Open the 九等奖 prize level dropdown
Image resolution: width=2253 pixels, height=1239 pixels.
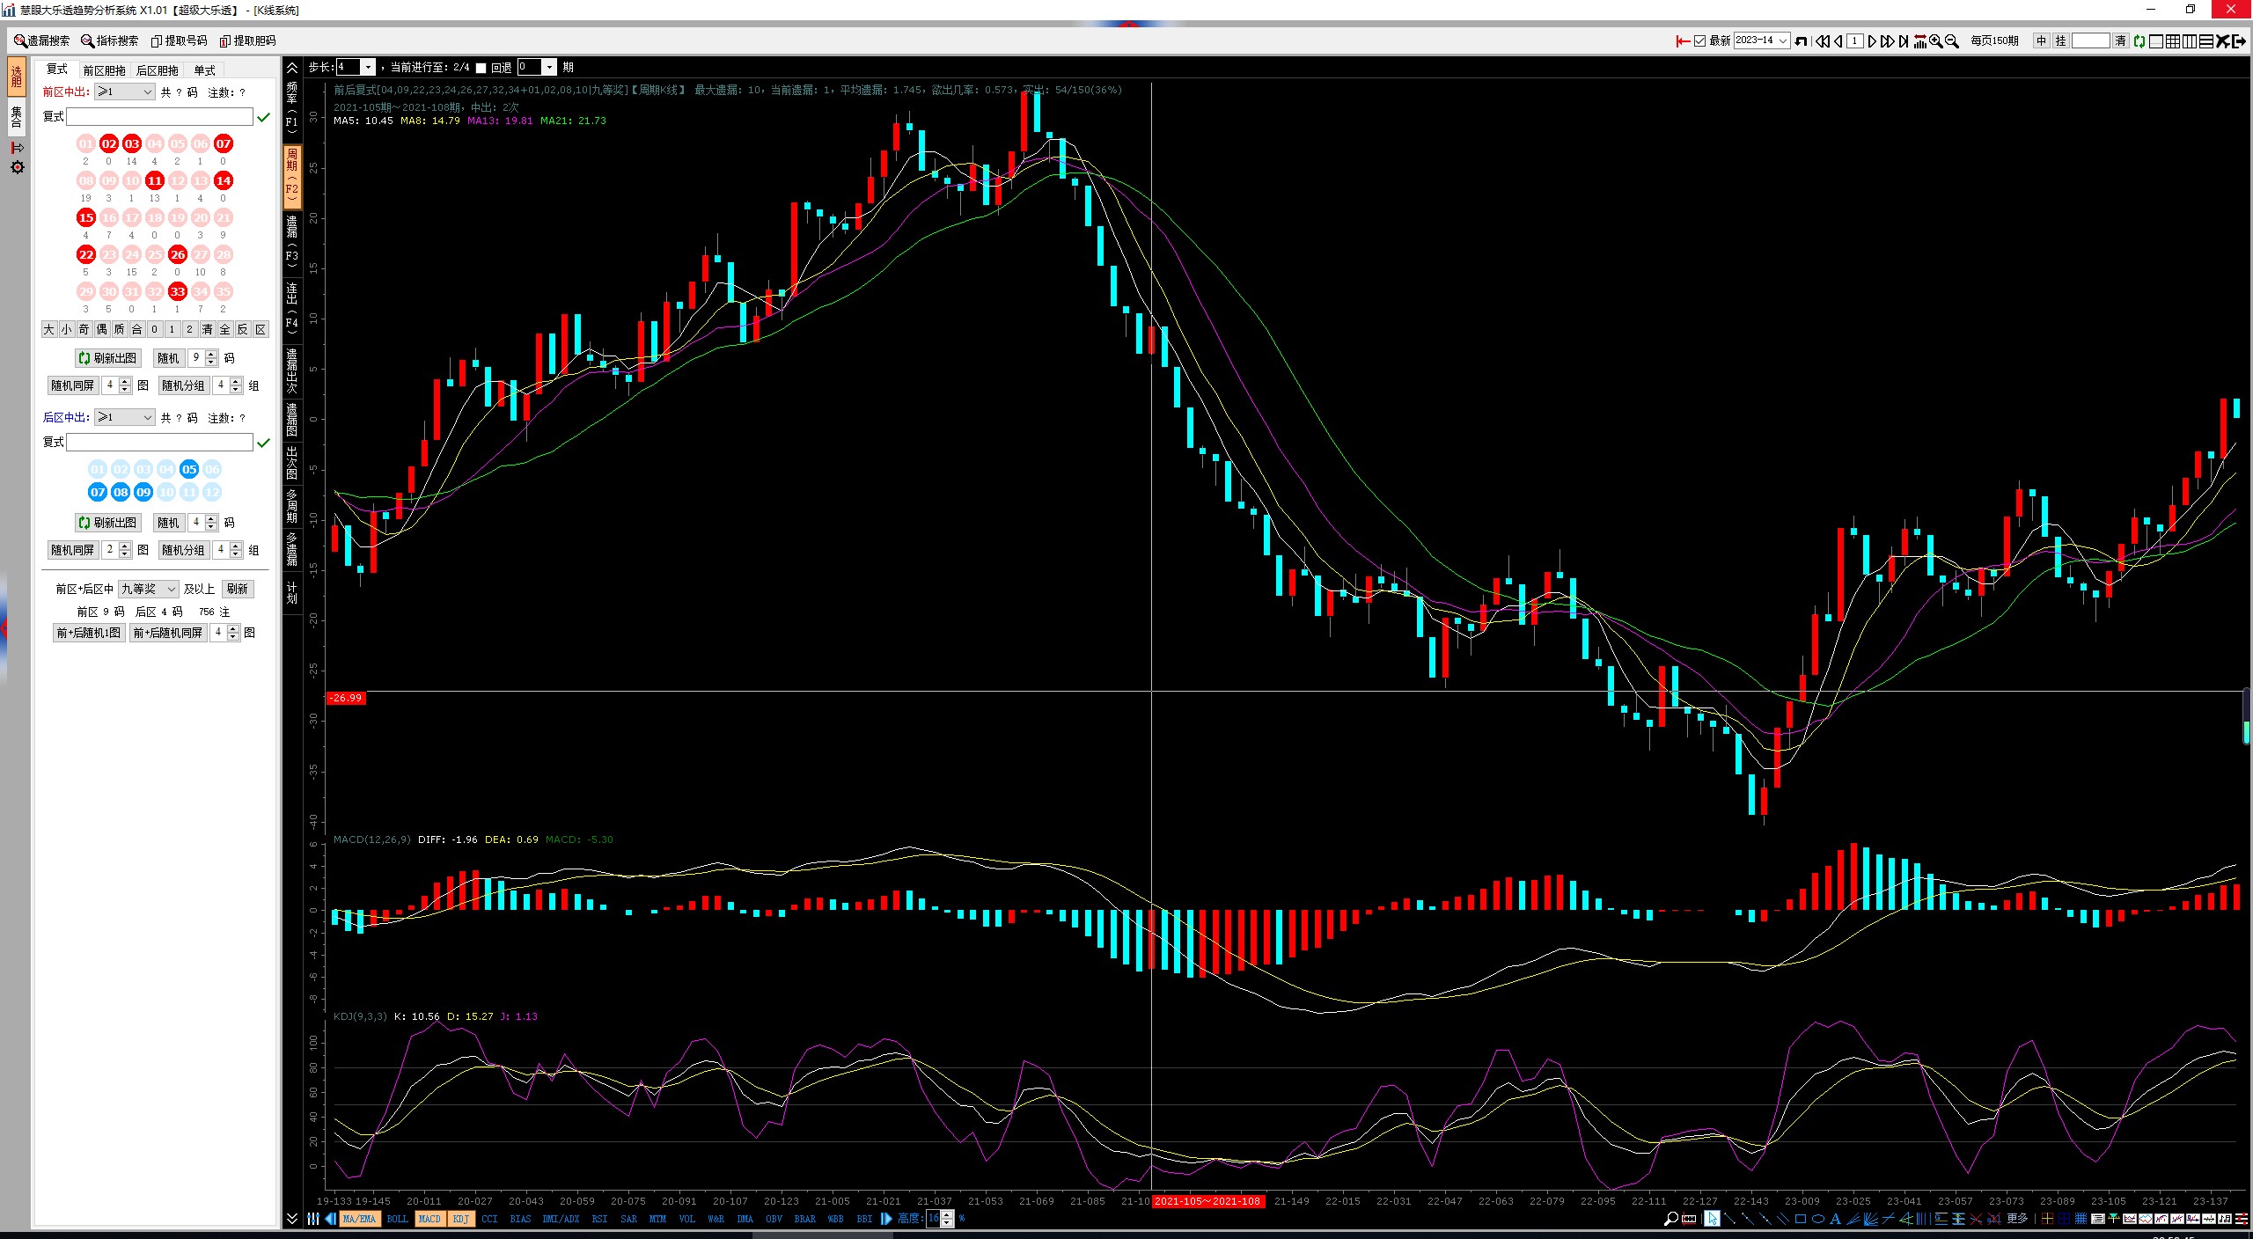point(148,589)
